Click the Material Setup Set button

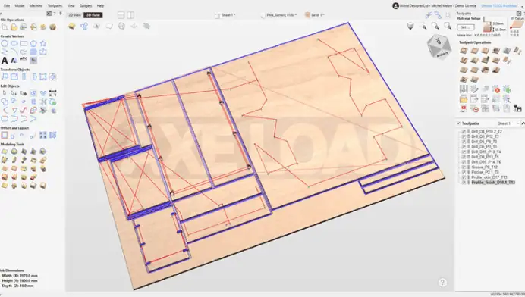click(x=465, y=27)
